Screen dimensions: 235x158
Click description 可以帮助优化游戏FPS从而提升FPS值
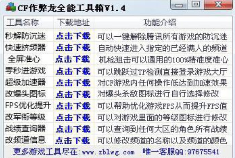tap(162, 106)
